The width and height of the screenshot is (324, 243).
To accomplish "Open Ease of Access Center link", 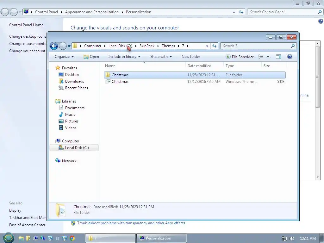I will (x=27, y=225).
